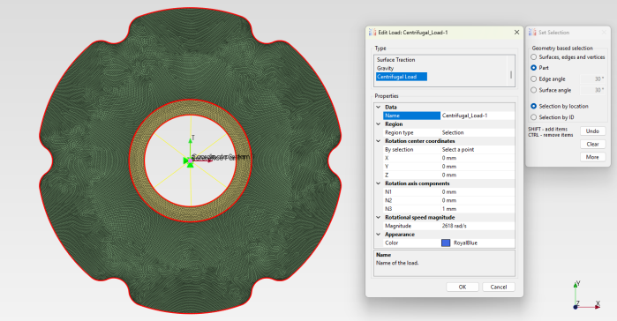Collapse the Rotational speed magnitude group
Screen dimensions: 617x321
coord(378,217)
